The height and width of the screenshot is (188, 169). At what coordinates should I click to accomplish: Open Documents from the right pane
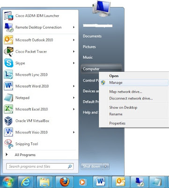tap(92, 36)
